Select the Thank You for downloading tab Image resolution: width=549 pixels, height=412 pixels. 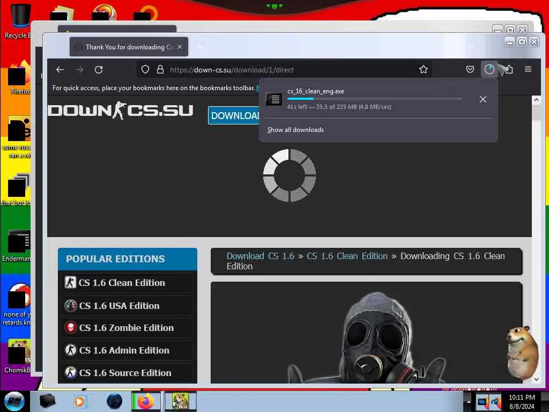tap(129, 47)
